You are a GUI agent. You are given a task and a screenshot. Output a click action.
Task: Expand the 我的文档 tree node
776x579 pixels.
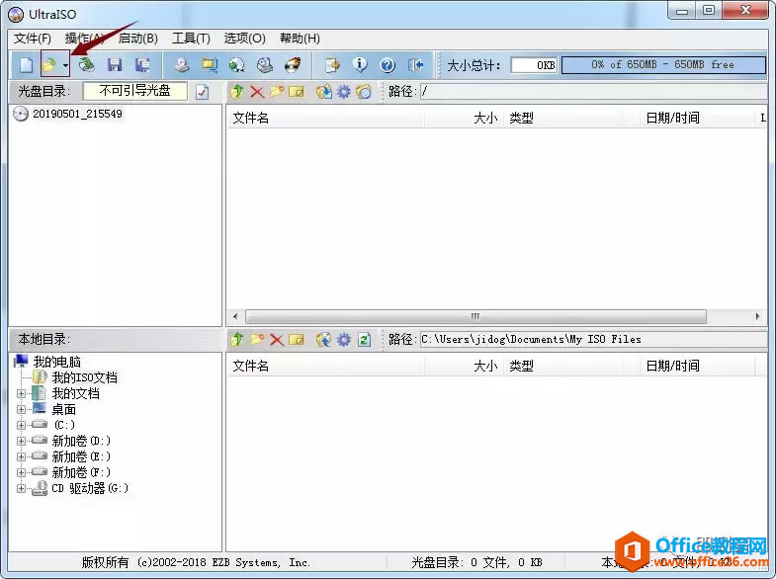point(22,393)
